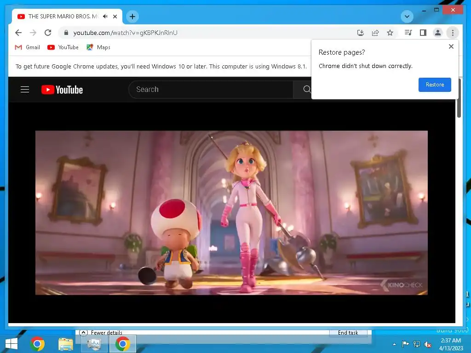
Task: Open Action Center flag icon
Action: click(406, 344)
